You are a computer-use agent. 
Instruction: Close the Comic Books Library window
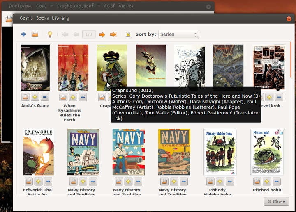289,18
